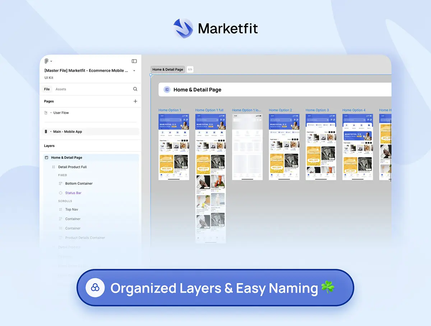Screen dimensions: 431x326
Task: Select the Home & Detail Page layer
Action: [x=66, y=157]
